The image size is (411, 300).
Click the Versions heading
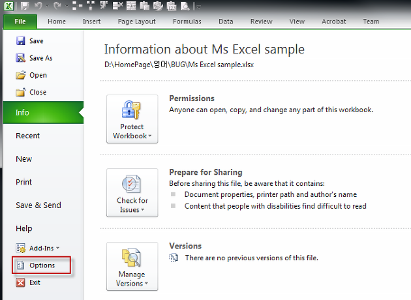[x=185, y=246]
